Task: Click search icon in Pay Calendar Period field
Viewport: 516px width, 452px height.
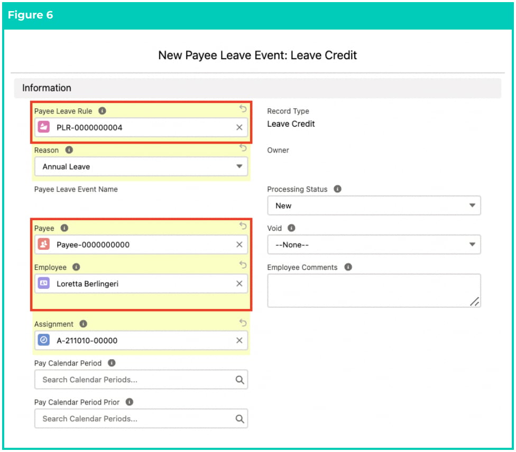Action: [x=240, y=380]
